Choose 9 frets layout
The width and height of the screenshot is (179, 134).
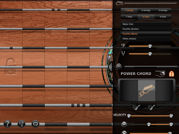[163, 17]
